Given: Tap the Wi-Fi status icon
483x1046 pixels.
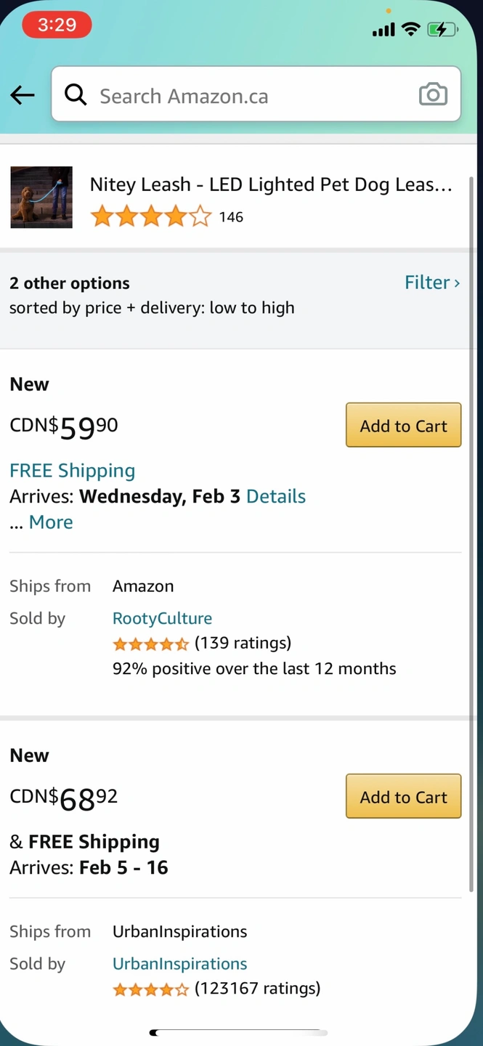Looking at the screenshot, I should (x=410, y=30).
